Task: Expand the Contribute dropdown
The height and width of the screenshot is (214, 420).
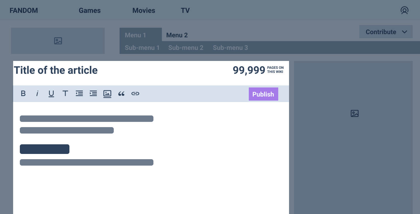Action: (381, 32)
